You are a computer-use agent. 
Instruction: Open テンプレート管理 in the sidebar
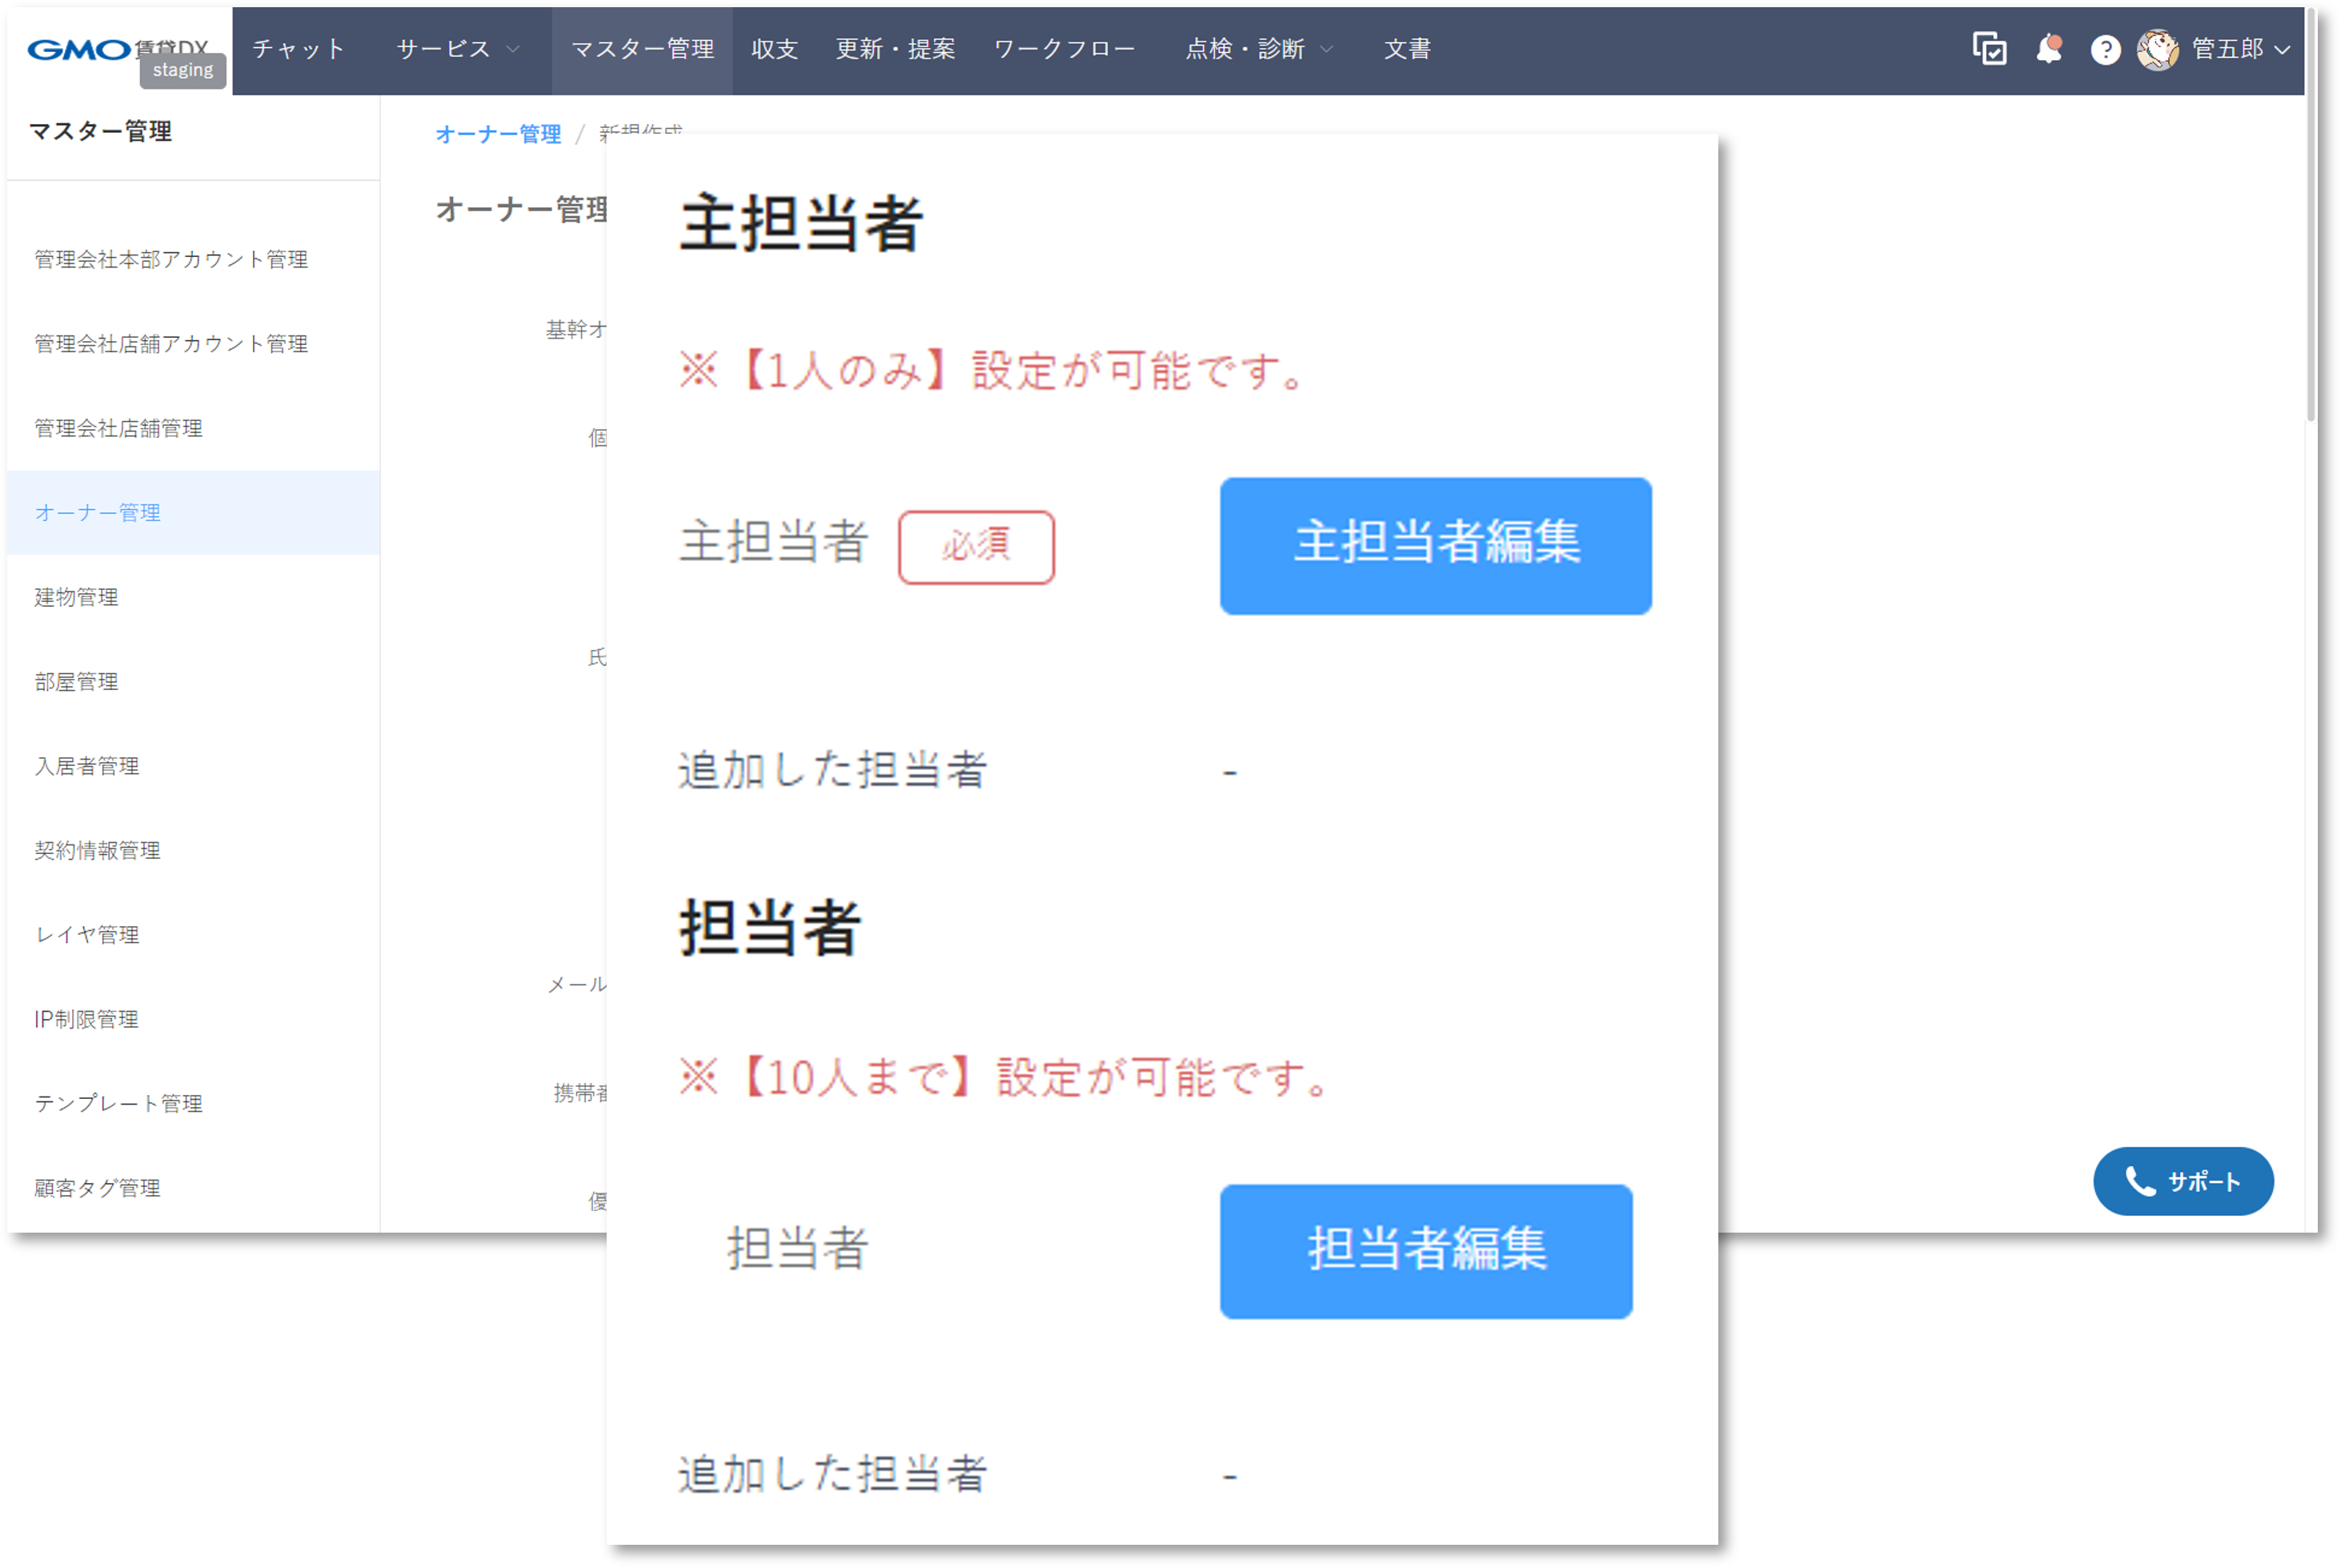(118, 1103)
